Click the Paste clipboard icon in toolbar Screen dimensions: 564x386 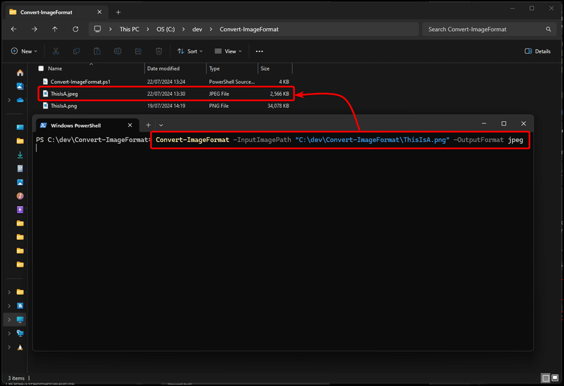(97, 52)
